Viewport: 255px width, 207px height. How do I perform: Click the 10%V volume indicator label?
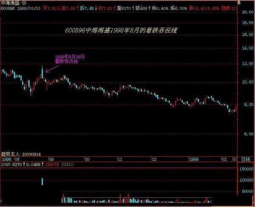(6, 165)
